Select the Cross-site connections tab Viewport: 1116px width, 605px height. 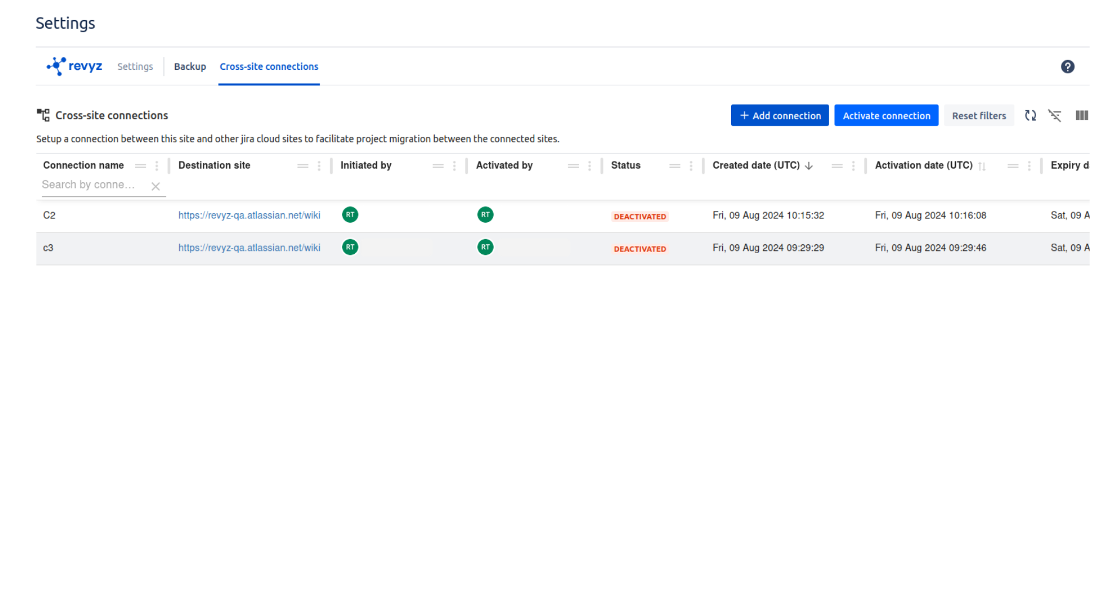(269, 67)
